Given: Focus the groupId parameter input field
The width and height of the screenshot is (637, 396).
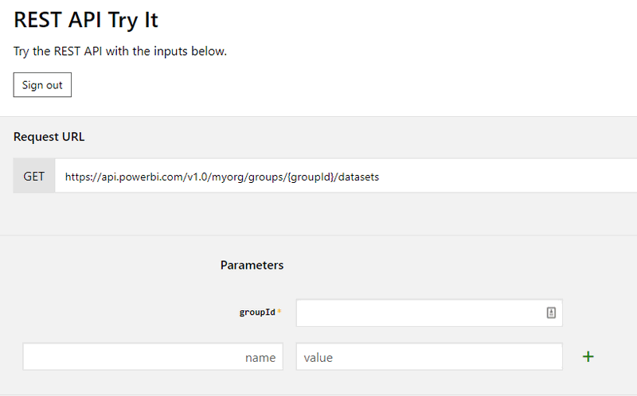Looking at the screenshot, I should tap(429, 313).
